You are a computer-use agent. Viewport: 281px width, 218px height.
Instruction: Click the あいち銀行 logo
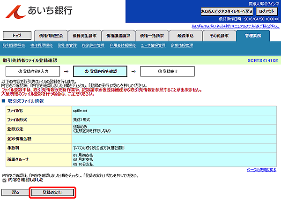[x=39, y=11]
